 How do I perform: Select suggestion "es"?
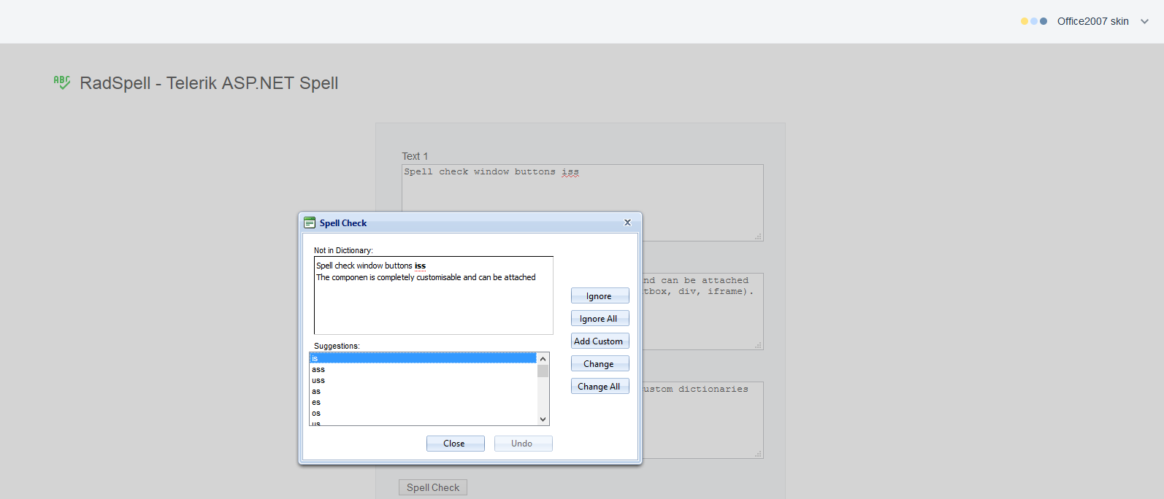423,402
